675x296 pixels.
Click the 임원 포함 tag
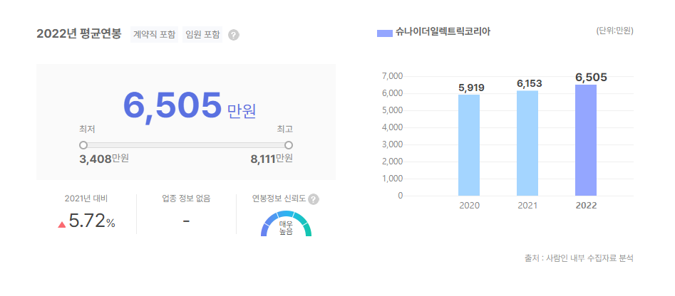(202, 34)
